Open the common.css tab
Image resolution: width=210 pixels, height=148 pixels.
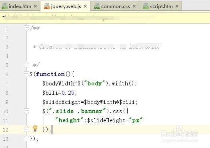click(115, 6)
